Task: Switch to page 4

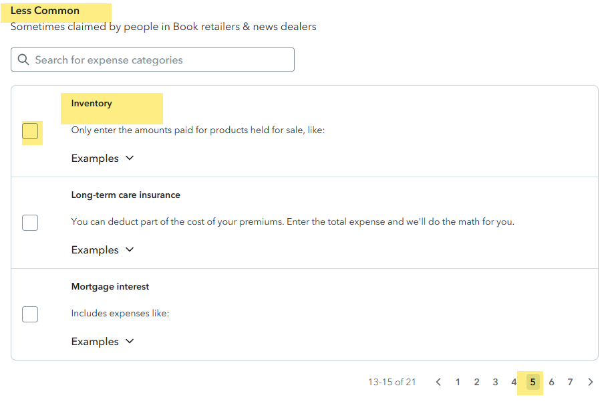Action: coord(514,383)
